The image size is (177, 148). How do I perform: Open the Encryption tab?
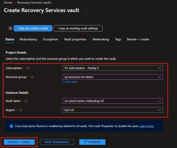(x=50, y=39)
